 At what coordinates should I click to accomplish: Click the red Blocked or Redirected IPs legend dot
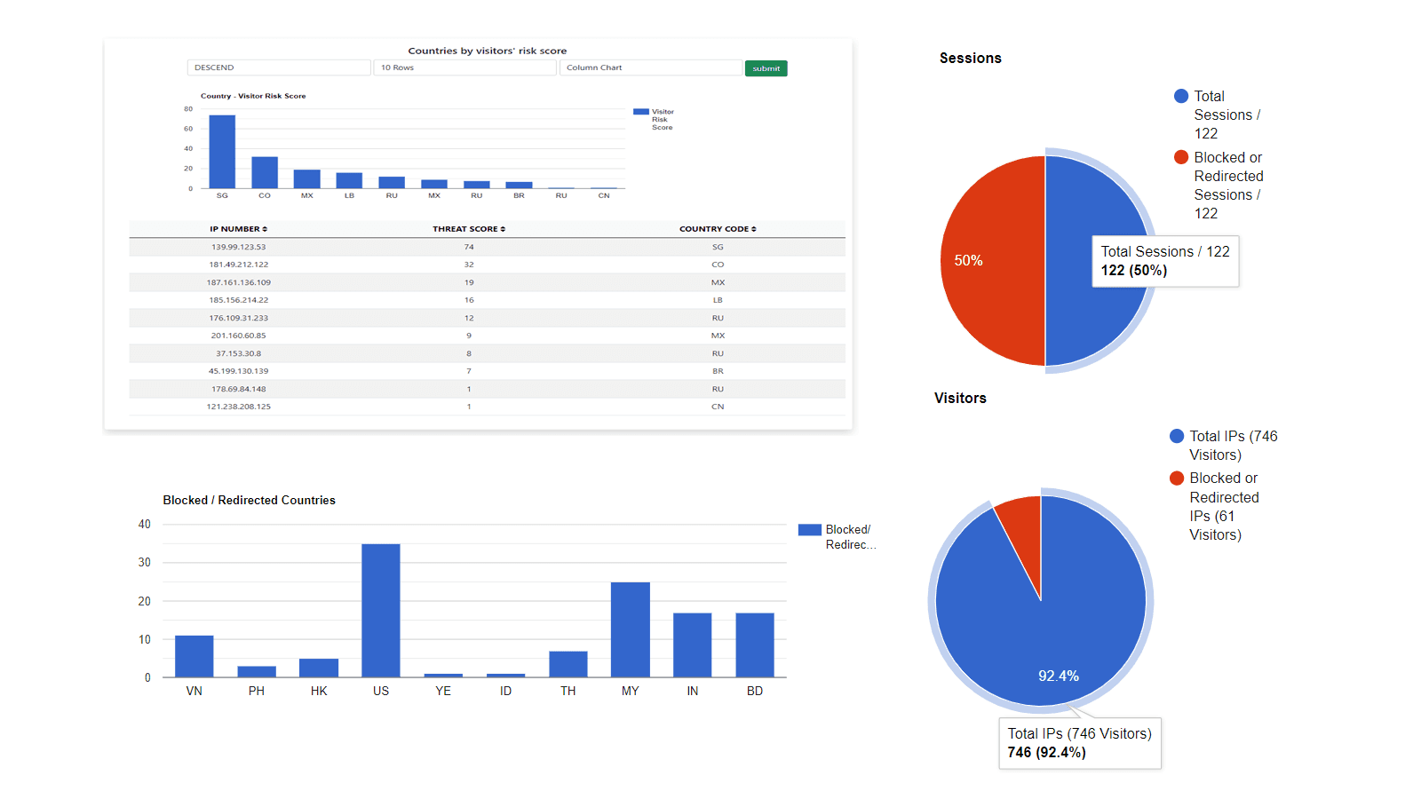(x=1176, y=478)
